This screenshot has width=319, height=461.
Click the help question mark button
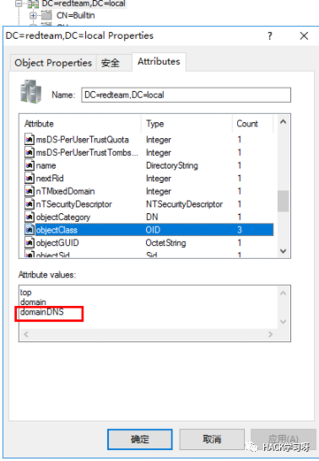click(270, 36)
